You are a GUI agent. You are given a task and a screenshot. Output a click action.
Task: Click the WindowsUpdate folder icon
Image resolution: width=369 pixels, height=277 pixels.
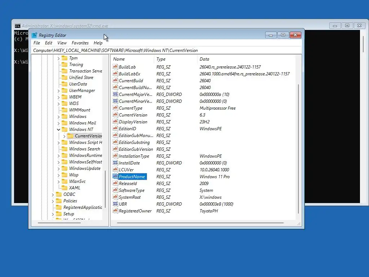(x=65, y=168)
